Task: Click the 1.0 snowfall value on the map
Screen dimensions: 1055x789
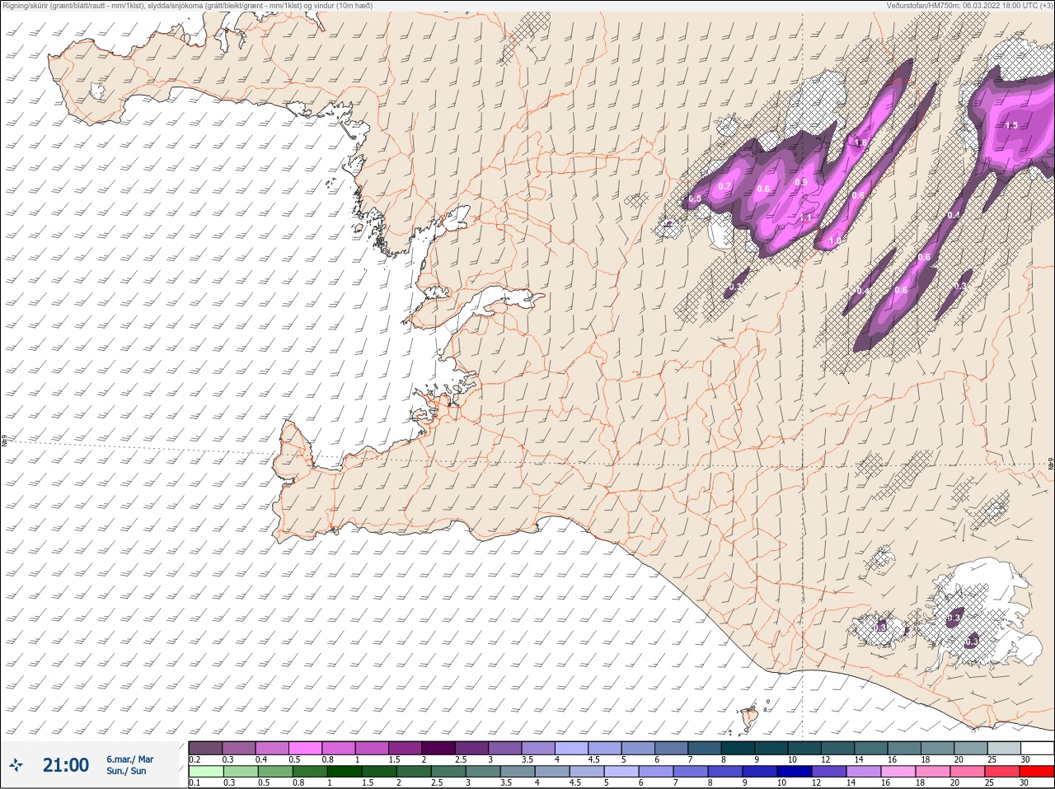Action: [x=835, y=240]
